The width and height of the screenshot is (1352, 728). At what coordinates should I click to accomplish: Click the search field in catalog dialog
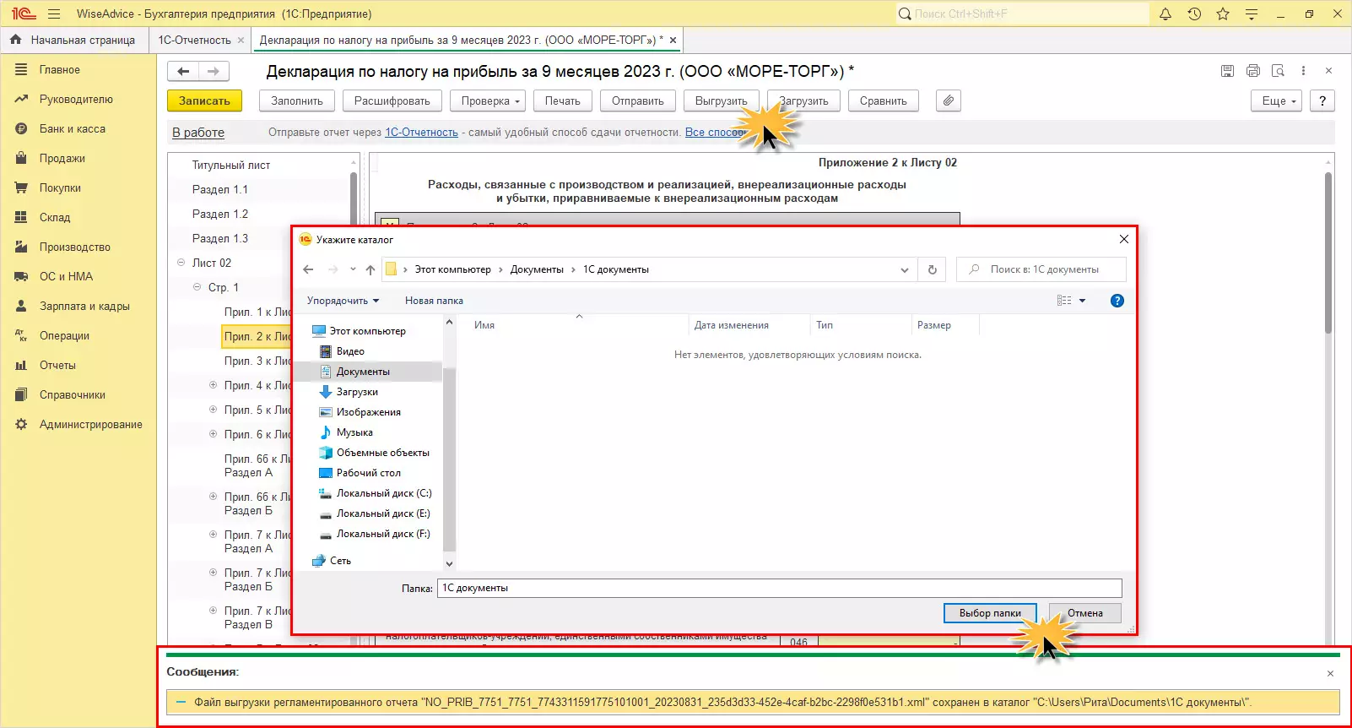click(x=1041, y=269)
